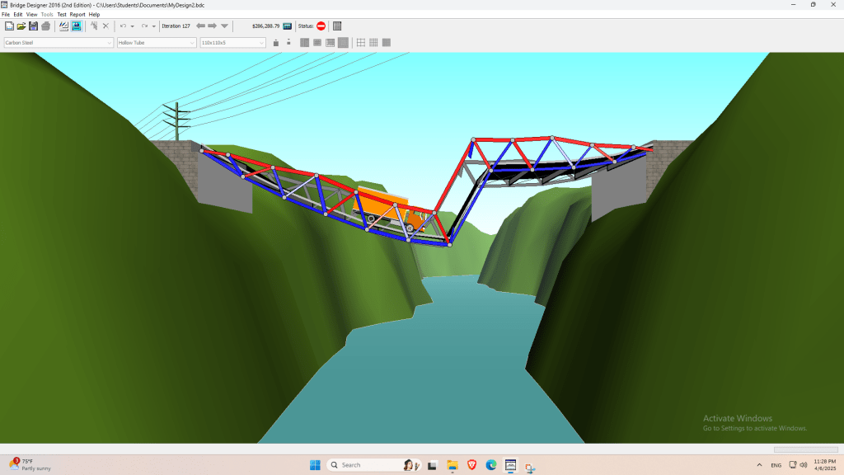This screenshot has height=475, width=844.
Task: Launch Microsoft Edge from the taskbar
Action: [x=491, y=465]
